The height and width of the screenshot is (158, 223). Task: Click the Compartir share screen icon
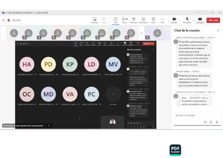coord(200,20)
